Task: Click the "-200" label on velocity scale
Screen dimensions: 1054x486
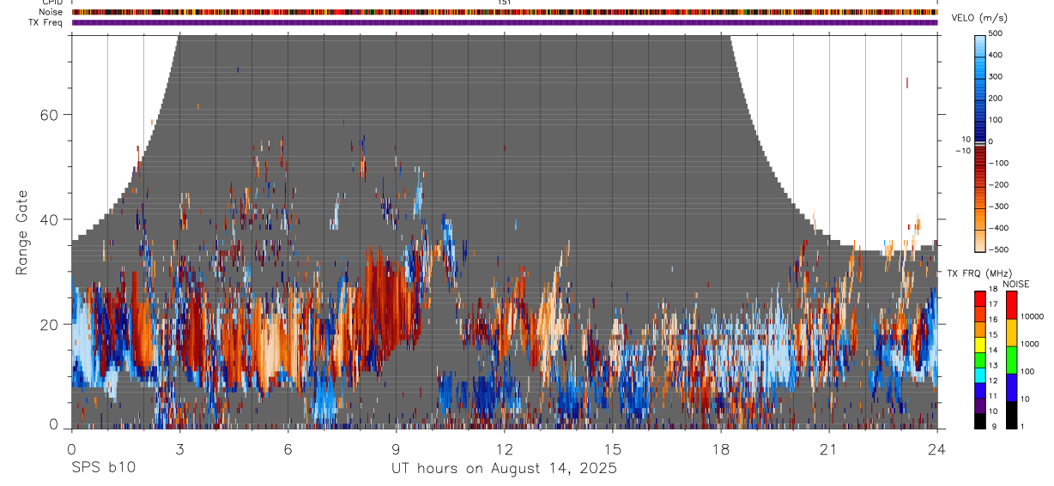Action: tap(998, 184)
